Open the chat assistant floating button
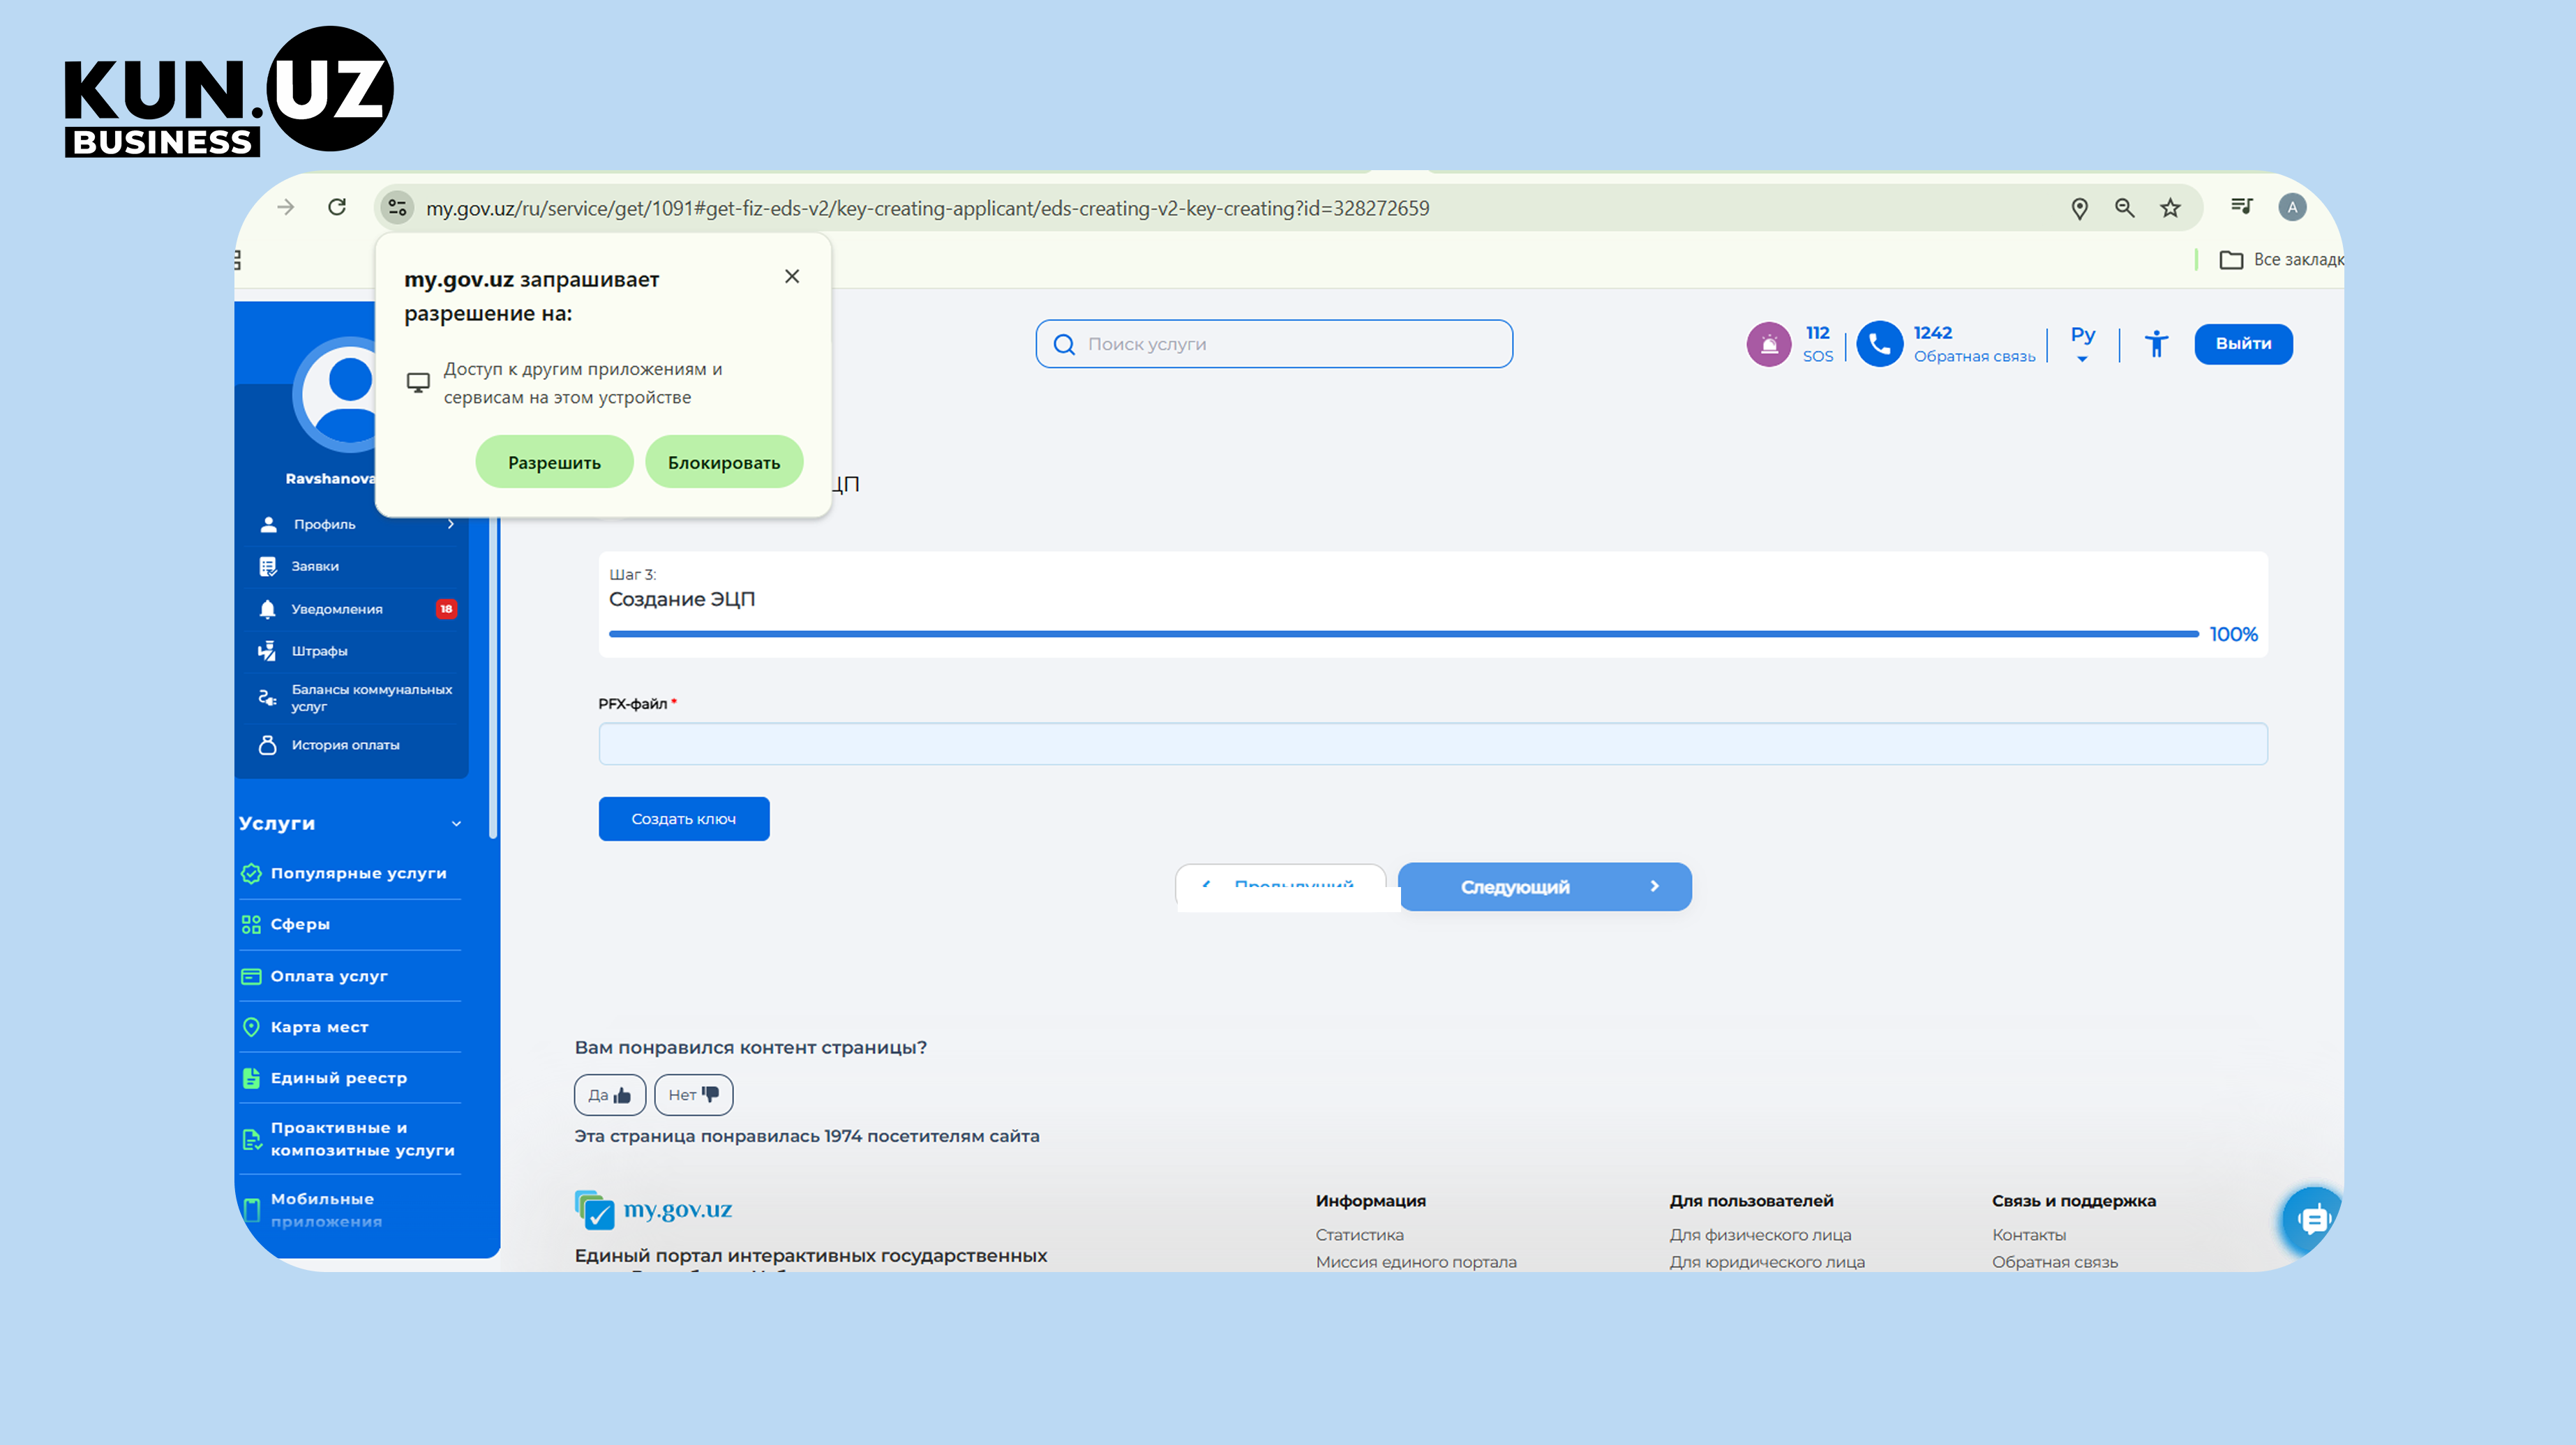The image size is (2576, 1445). [x=2313, y=1219]
